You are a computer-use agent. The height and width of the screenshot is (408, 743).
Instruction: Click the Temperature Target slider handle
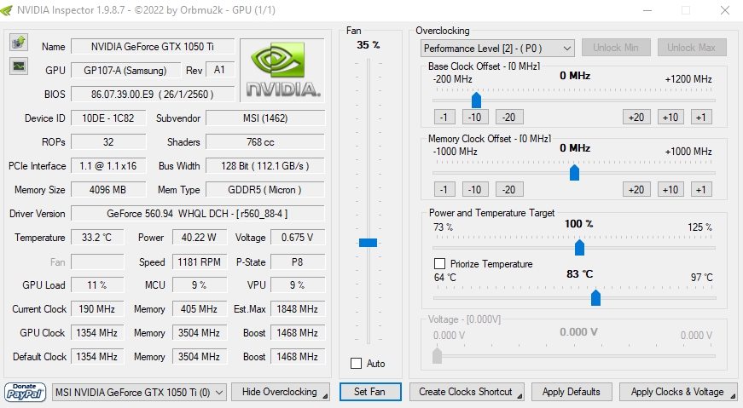pyautogui.click(x=595, y=298)
